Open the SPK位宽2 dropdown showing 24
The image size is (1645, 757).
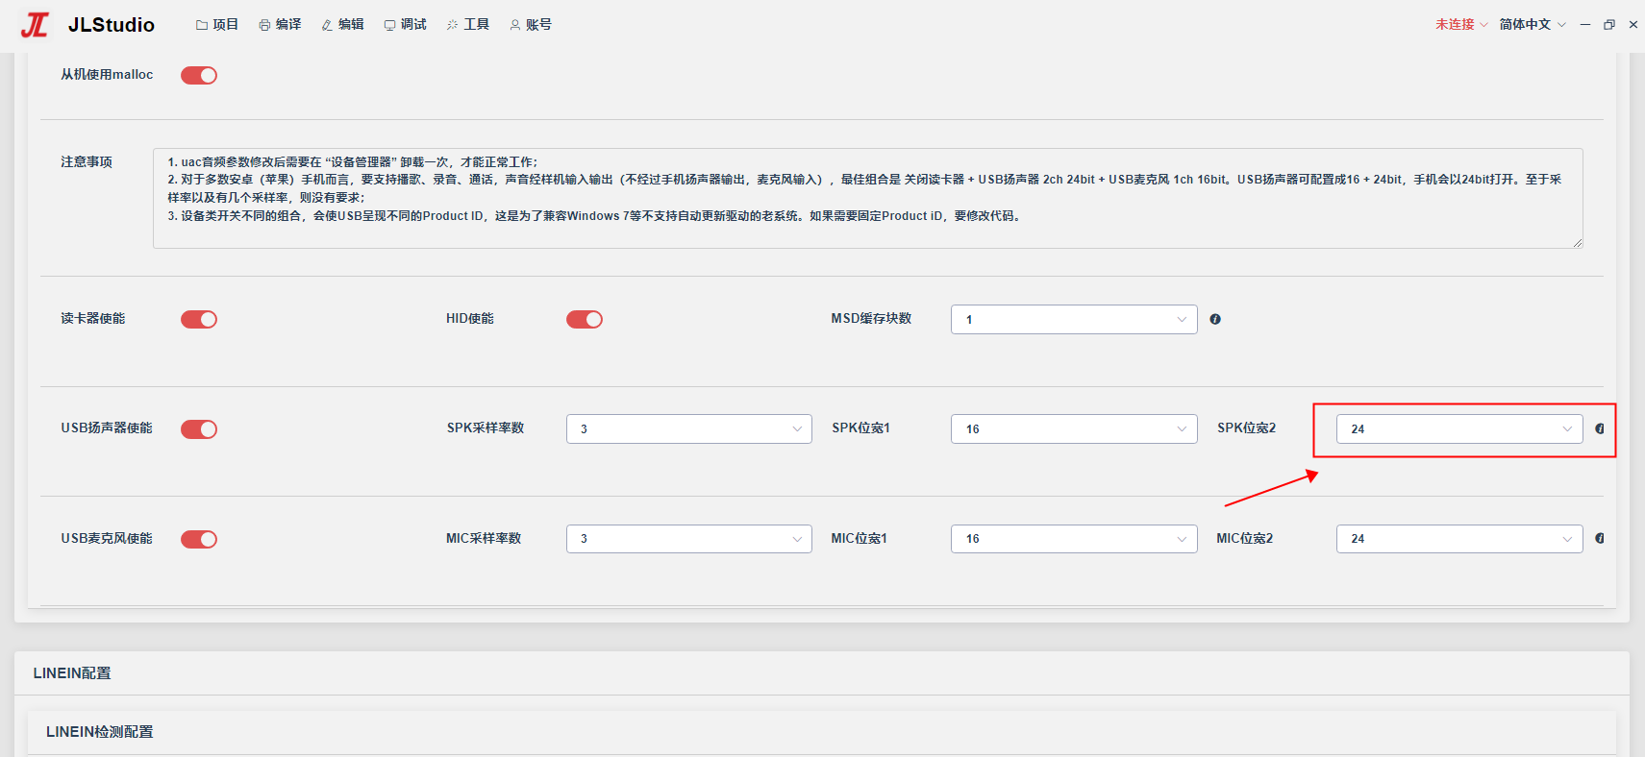tap(1459, 428)
